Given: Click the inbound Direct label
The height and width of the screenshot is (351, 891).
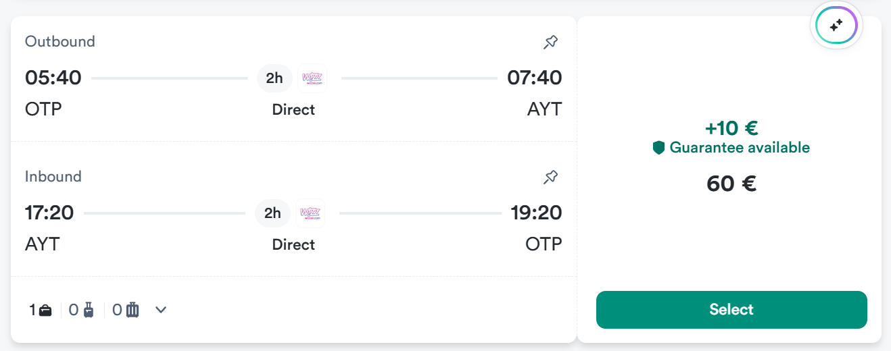Looking at the screenshot, I should pyautogui.click(x=293, y=244).
